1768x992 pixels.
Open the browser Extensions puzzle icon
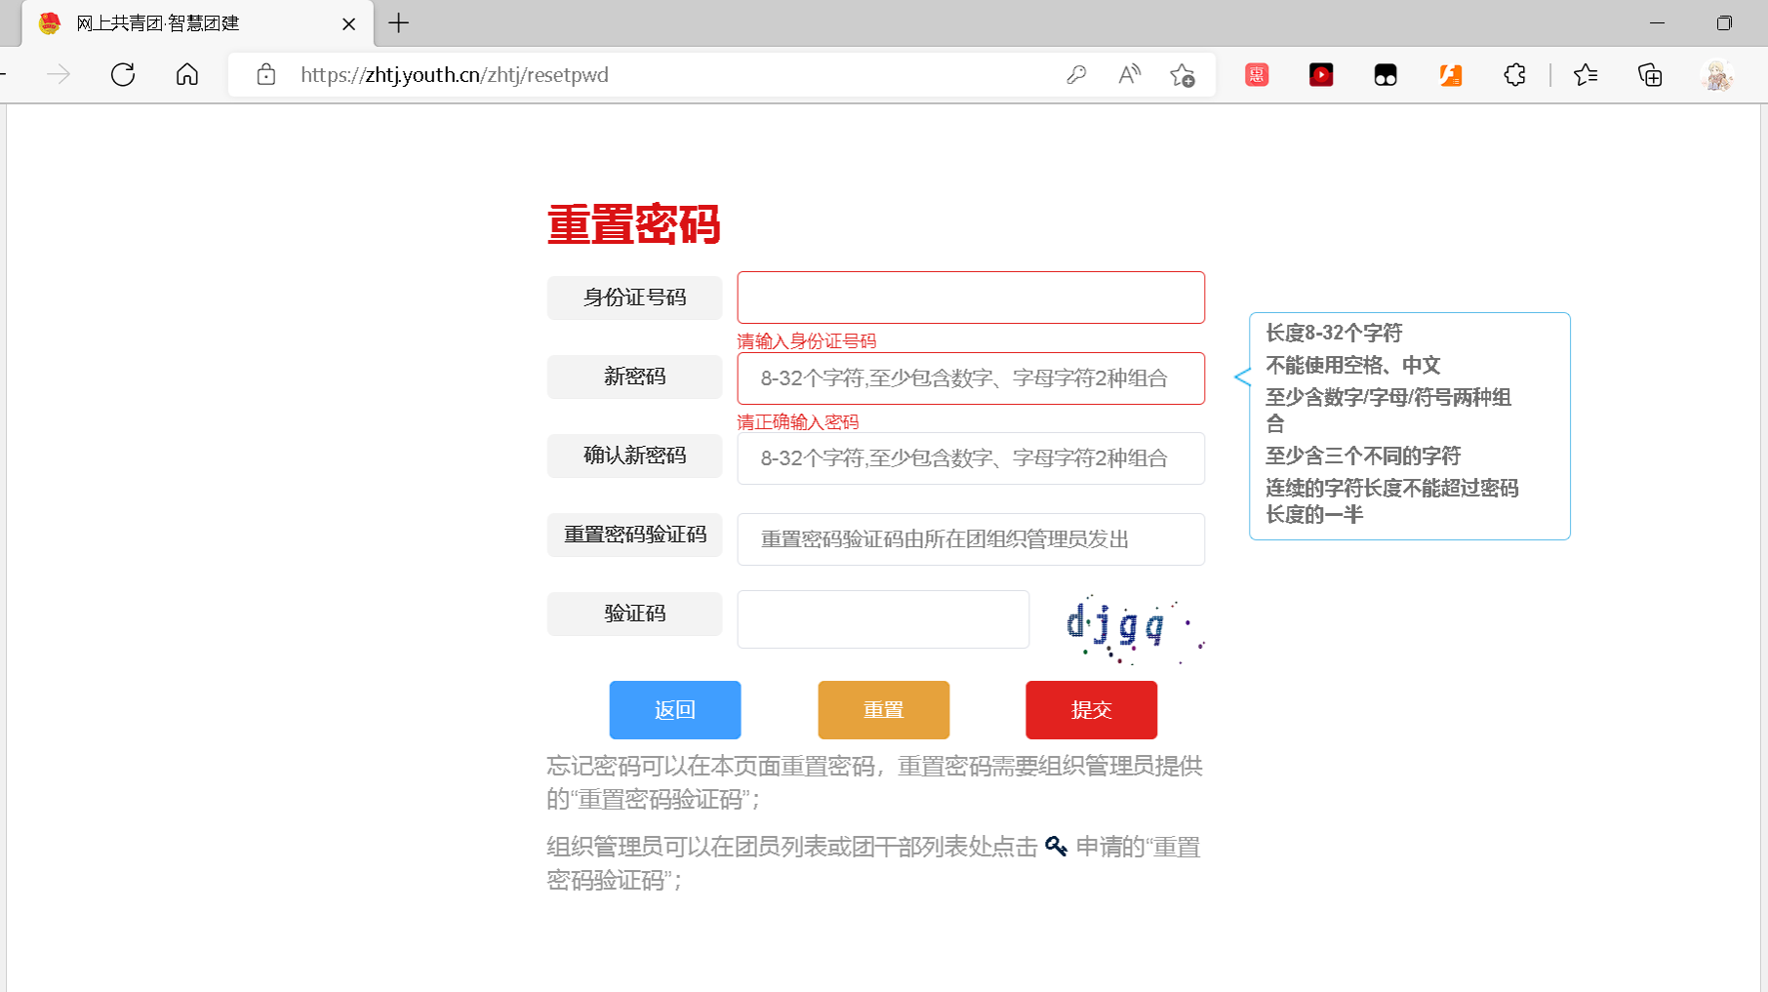click(x=1514, y=75)
